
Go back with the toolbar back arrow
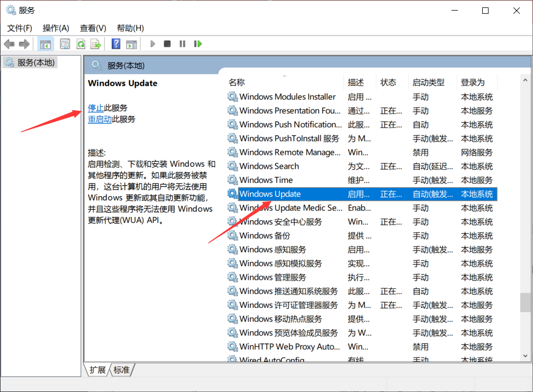[9, 44]
